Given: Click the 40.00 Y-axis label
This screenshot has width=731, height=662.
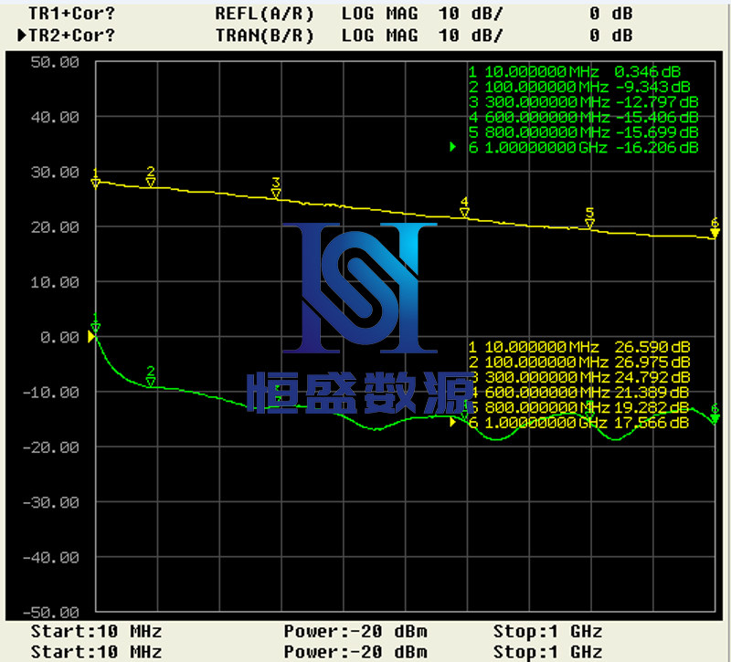Looking at the screenshot, I should pos(55,117).
